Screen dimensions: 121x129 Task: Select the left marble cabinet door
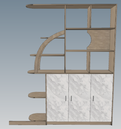click(58, 98)
